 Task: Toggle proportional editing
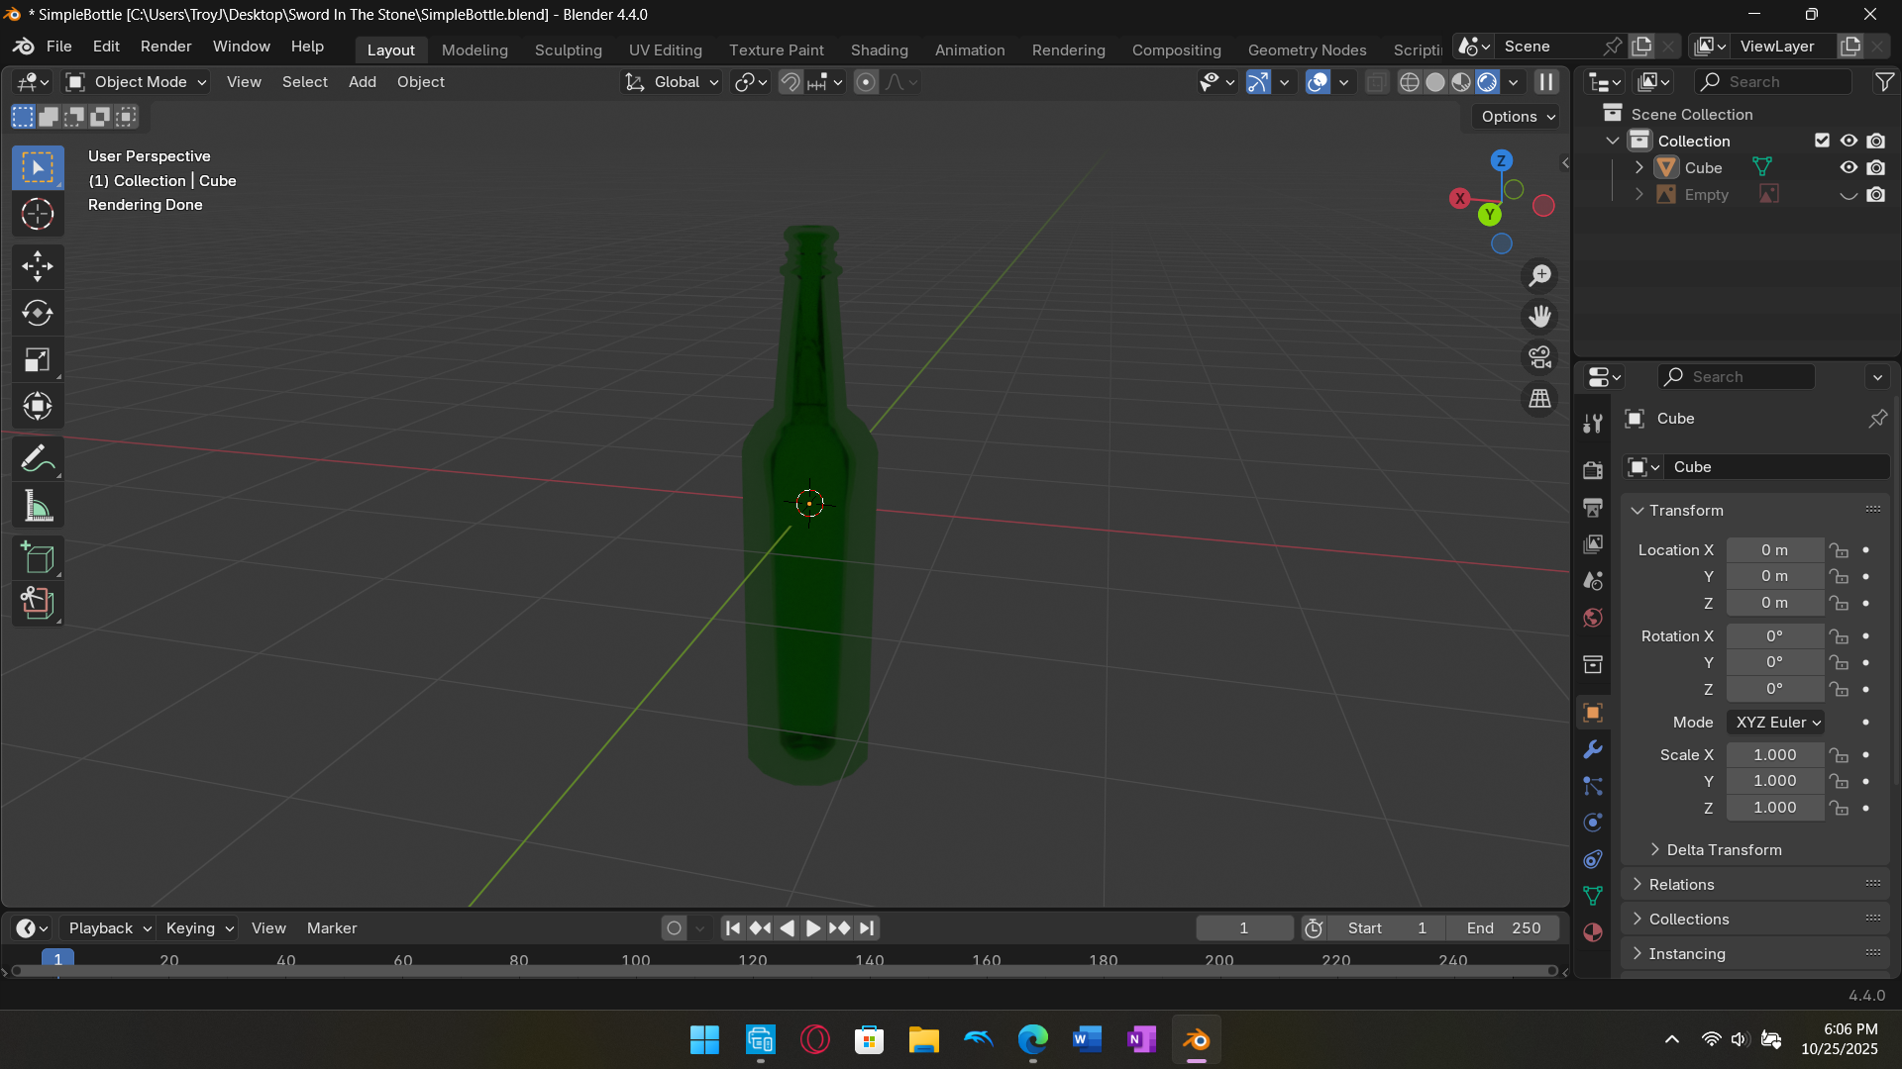pos(866,82)
